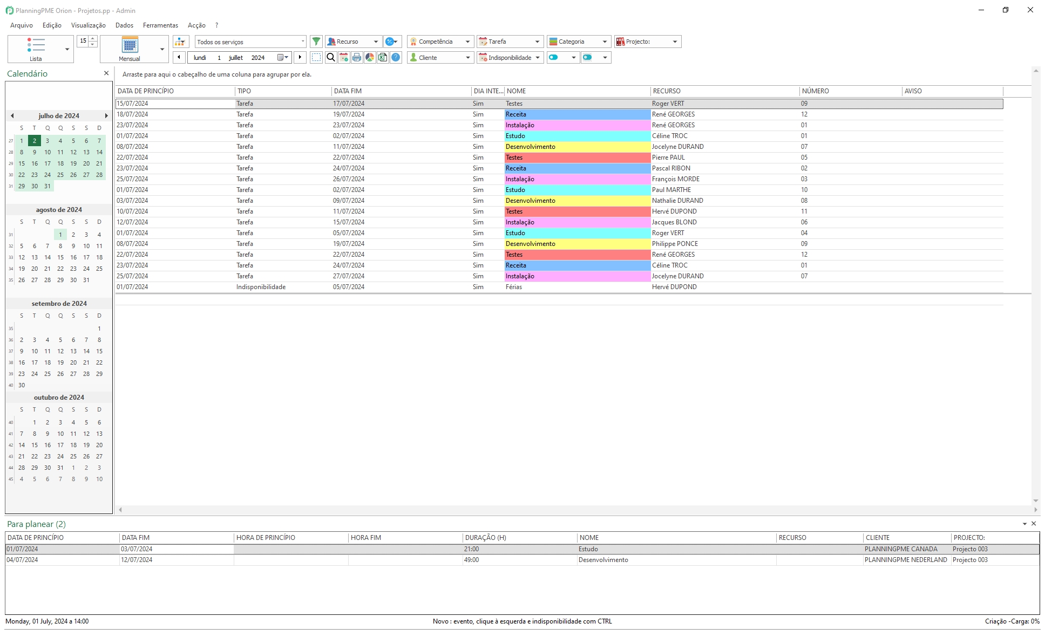Screen dimensions: 1045x630
Task: Go to previous date with left arrow
Action: pyautogui.click(x=179, y=57)
